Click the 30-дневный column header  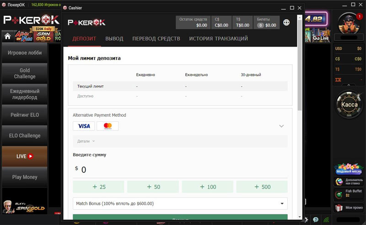point(251,75)
